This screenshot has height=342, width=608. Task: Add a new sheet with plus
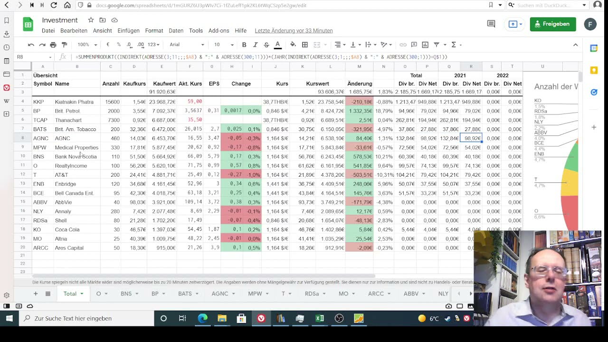pos(36,294)
